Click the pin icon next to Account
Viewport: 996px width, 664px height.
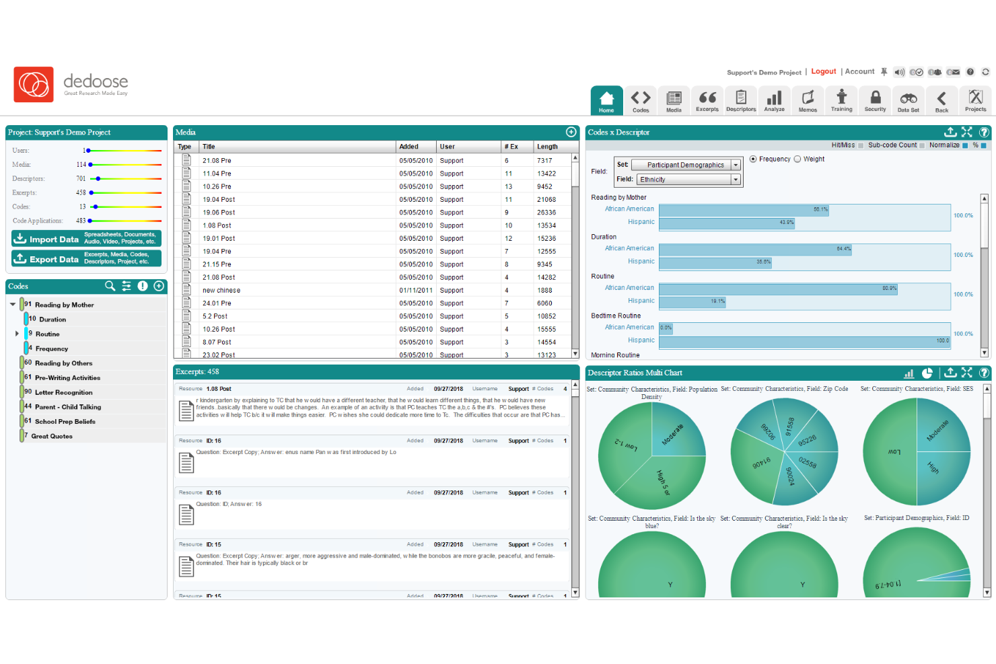tap(884, 71)
